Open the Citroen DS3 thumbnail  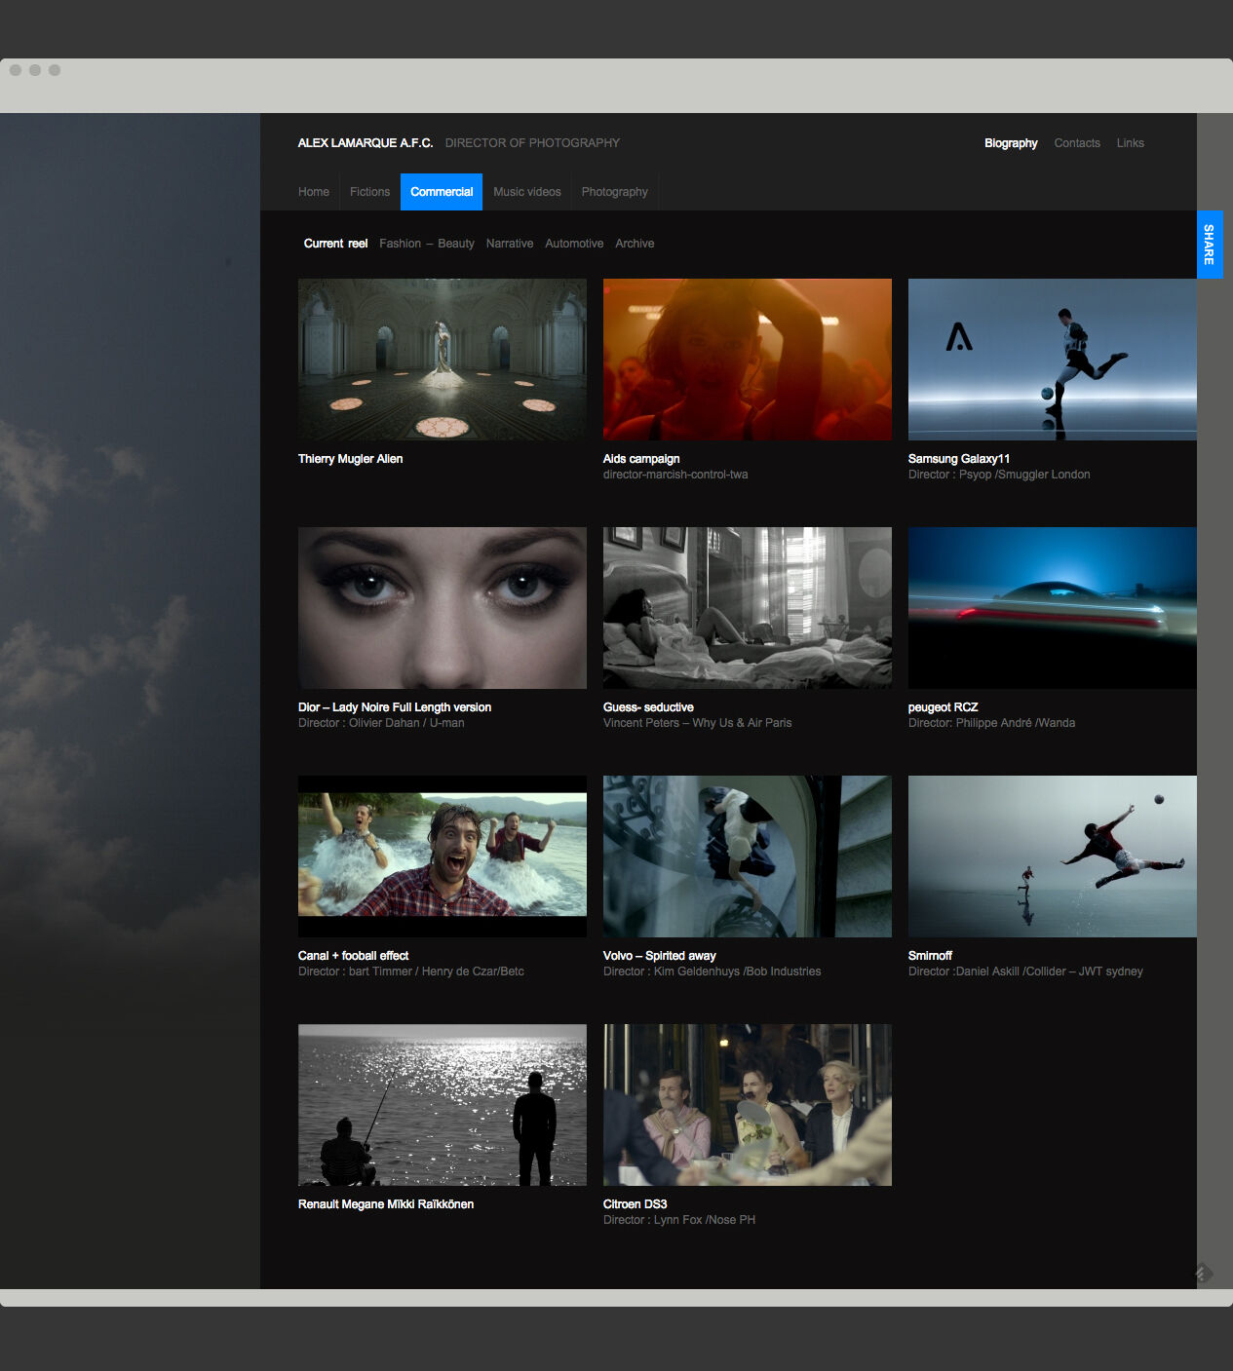point(748,1104)
